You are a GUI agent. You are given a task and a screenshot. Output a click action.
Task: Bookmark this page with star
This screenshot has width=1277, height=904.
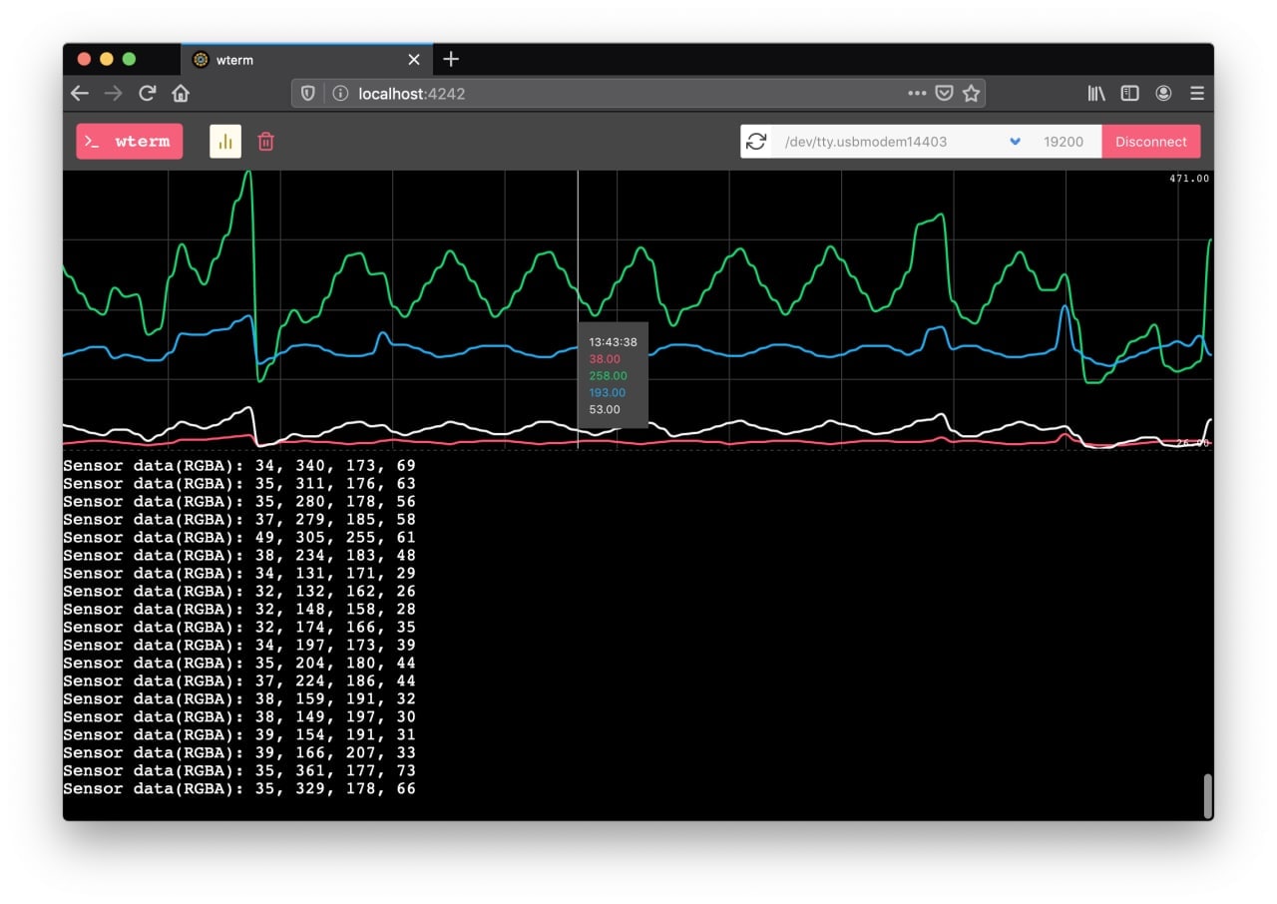[971, 93]
